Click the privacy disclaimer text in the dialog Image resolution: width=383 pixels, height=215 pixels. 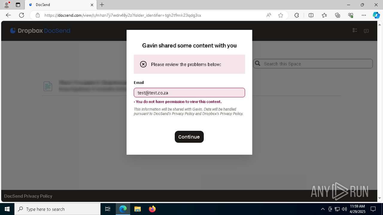[x=189, y=111]
